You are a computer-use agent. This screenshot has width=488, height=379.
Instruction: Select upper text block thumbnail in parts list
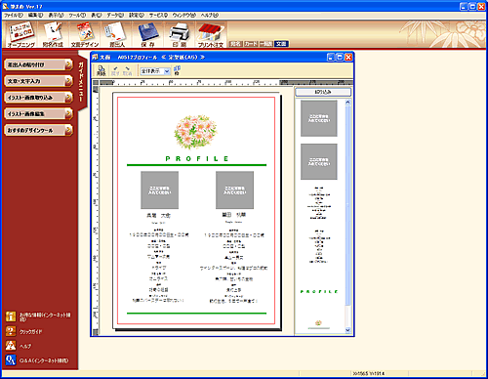[319, 203]
